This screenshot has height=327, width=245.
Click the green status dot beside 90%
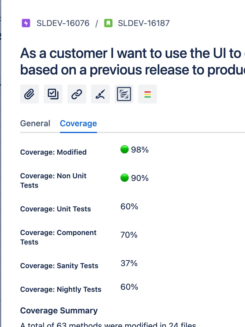pyautogui.click(x=125, y=178)
